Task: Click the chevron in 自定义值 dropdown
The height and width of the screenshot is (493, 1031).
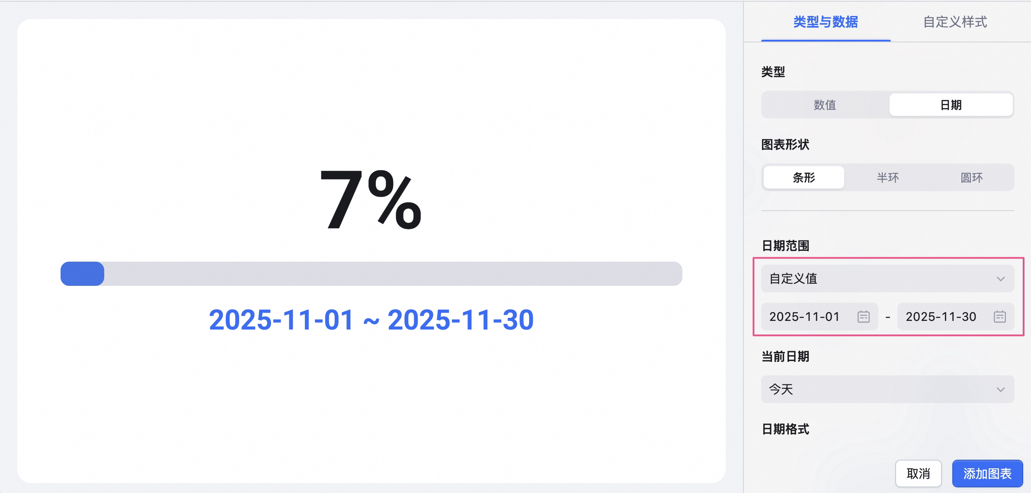Action: [1000, 279]
